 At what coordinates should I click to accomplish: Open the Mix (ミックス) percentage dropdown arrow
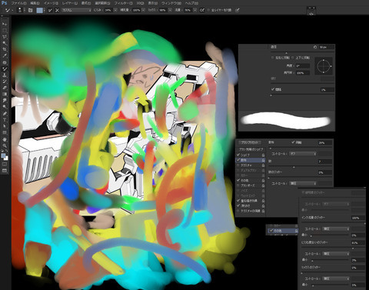[170, 10]
